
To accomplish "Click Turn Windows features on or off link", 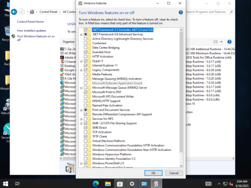I will point(36,38).
